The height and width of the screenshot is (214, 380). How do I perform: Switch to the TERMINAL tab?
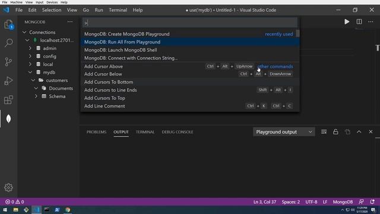[145, 132]
